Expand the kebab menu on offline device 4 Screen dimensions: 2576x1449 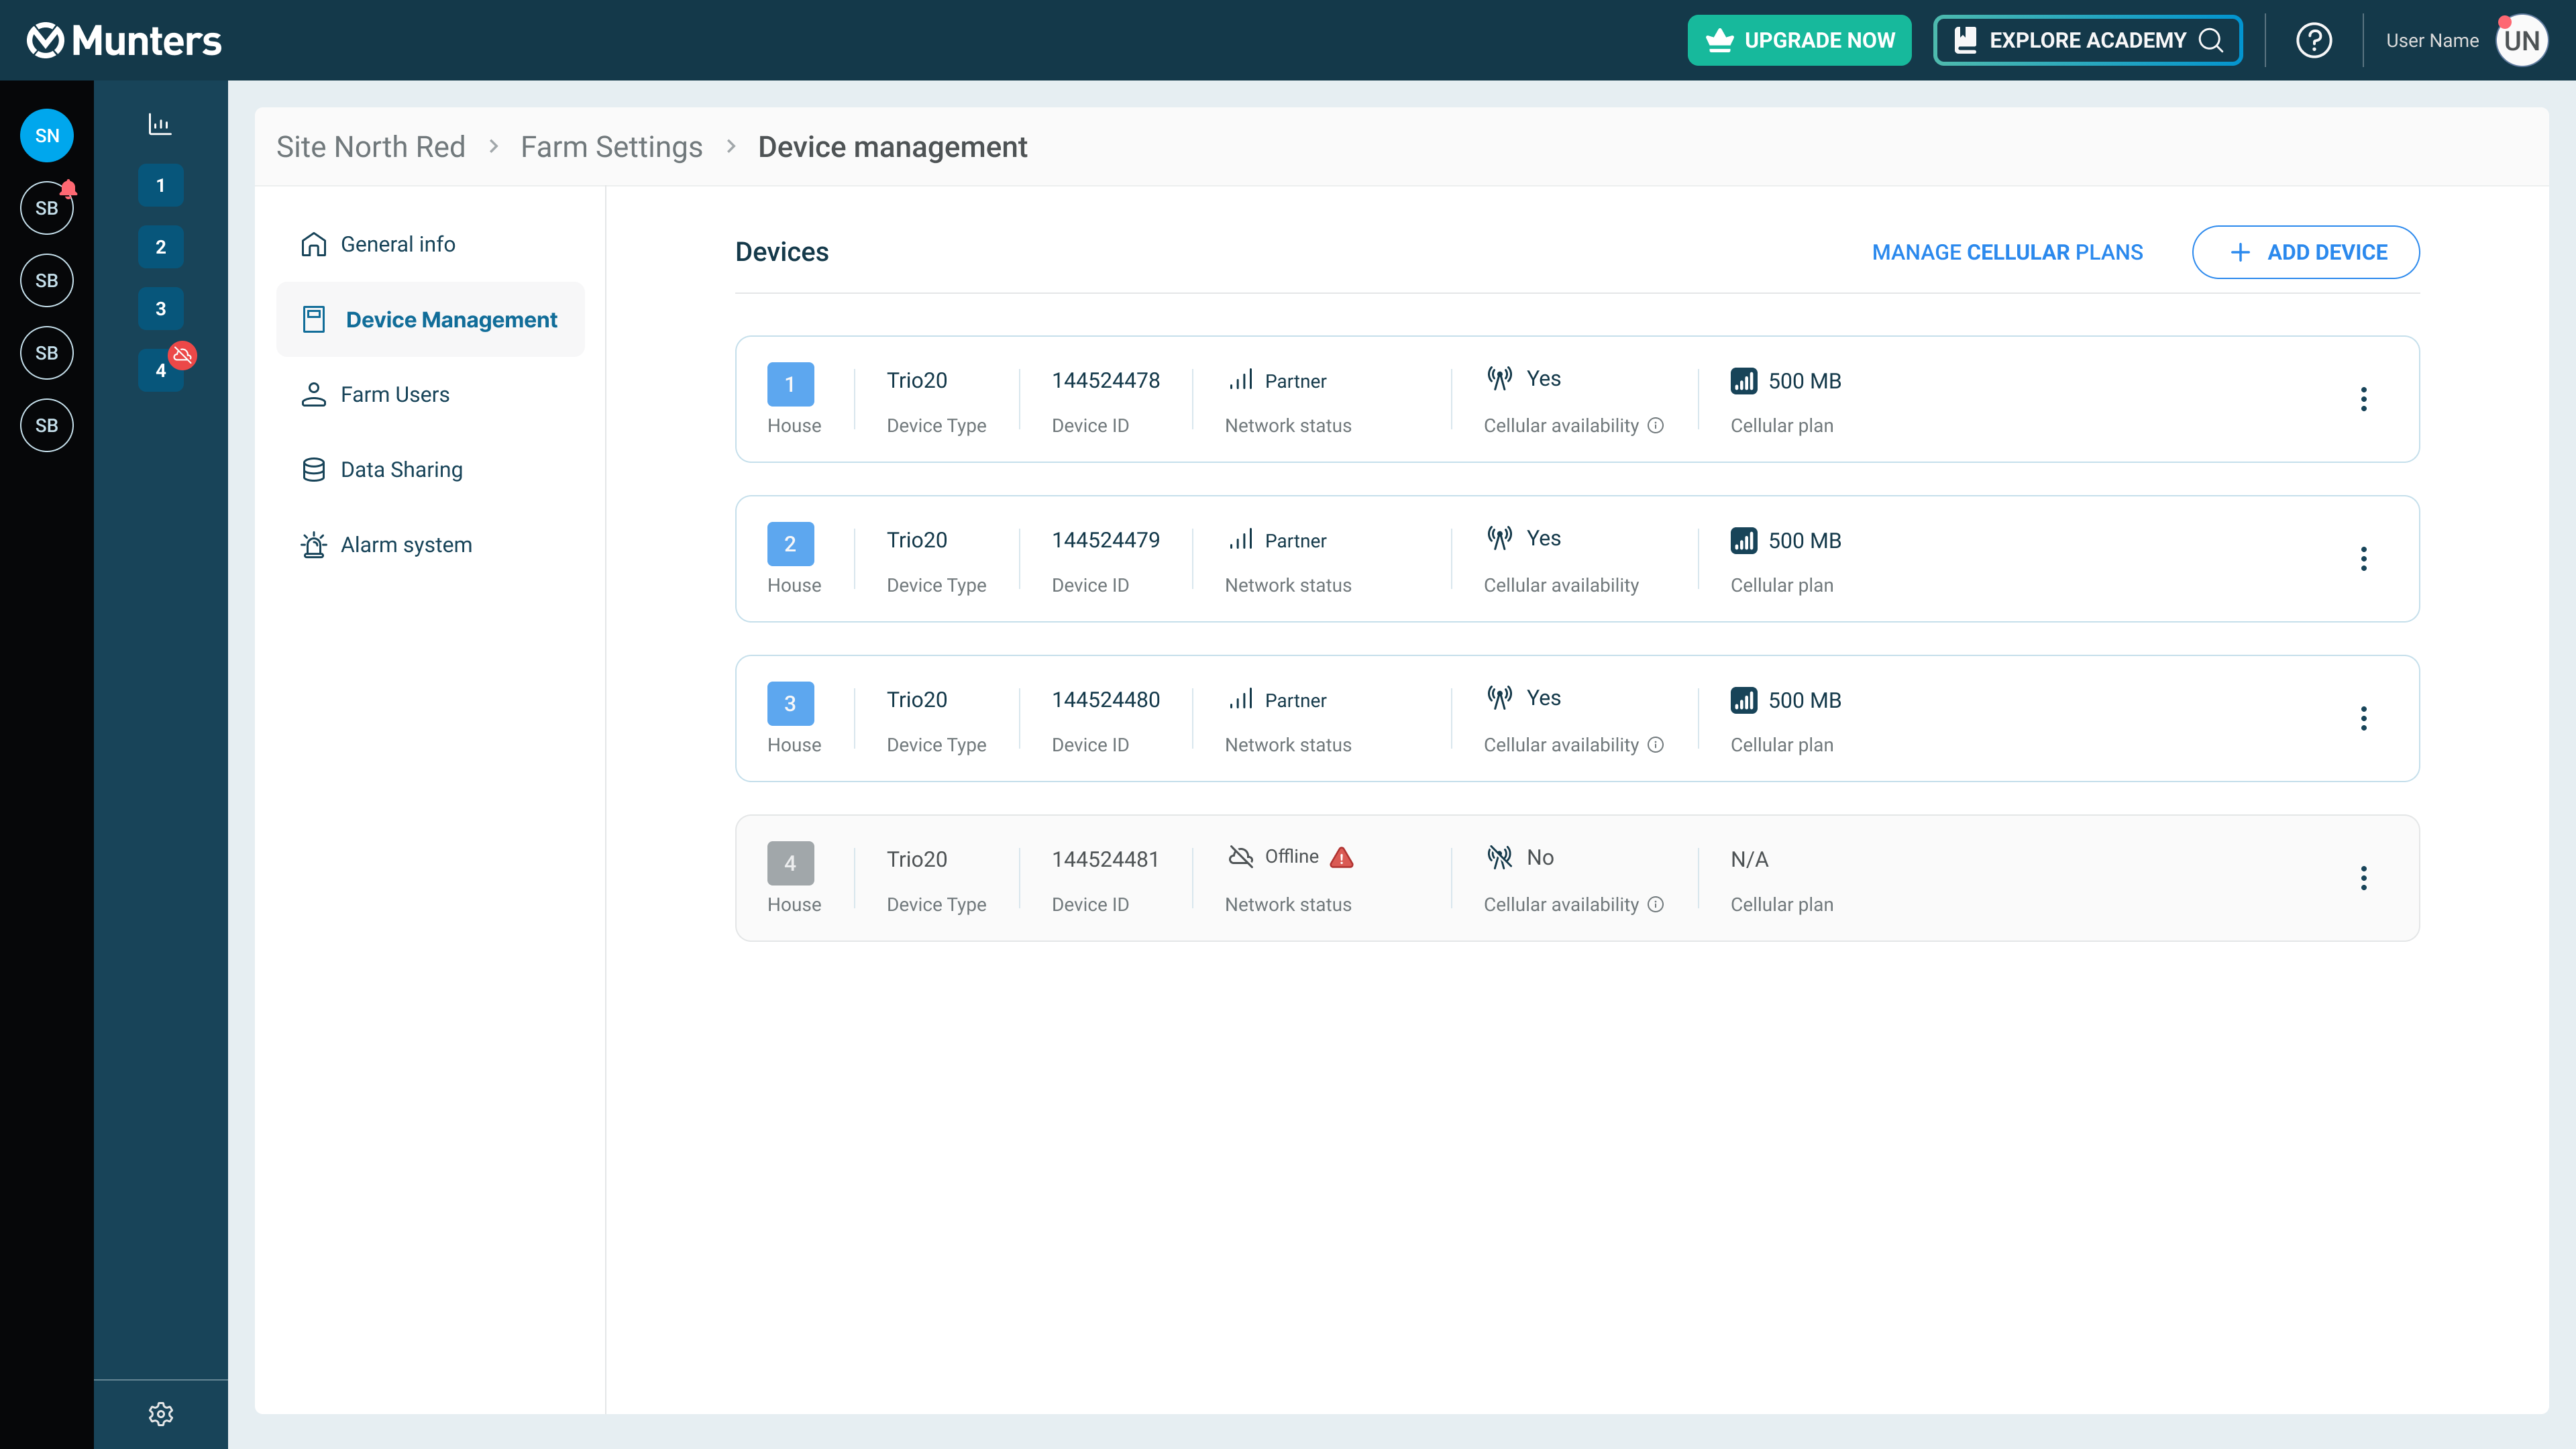click(x=2363, y=878)
